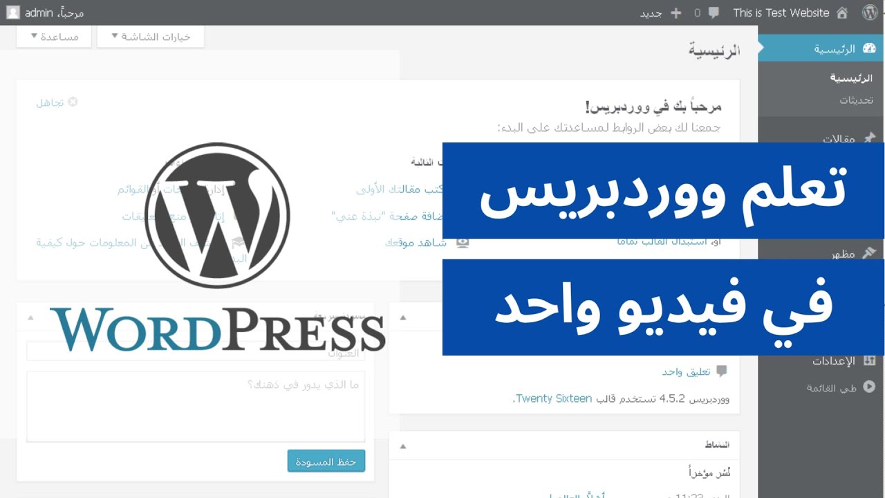
Task: Open the الإعدادات settings menu
Action: 833,360
